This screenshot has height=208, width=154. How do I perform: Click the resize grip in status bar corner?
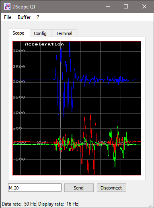click(x=151, y=205)
